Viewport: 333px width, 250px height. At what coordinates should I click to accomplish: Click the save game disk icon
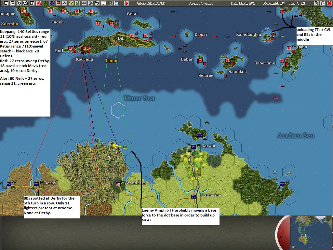point(6,3)
